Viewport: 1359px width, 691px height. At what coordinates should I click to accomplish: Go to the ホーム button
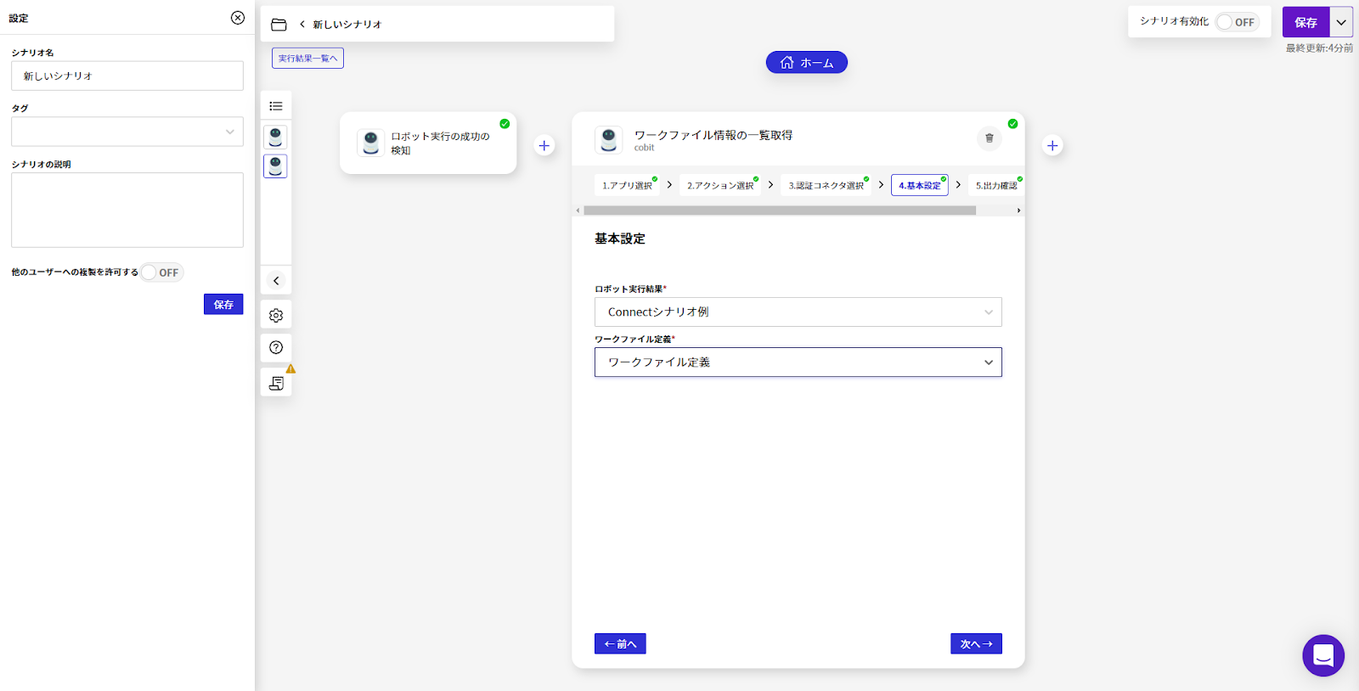(807, 62)
